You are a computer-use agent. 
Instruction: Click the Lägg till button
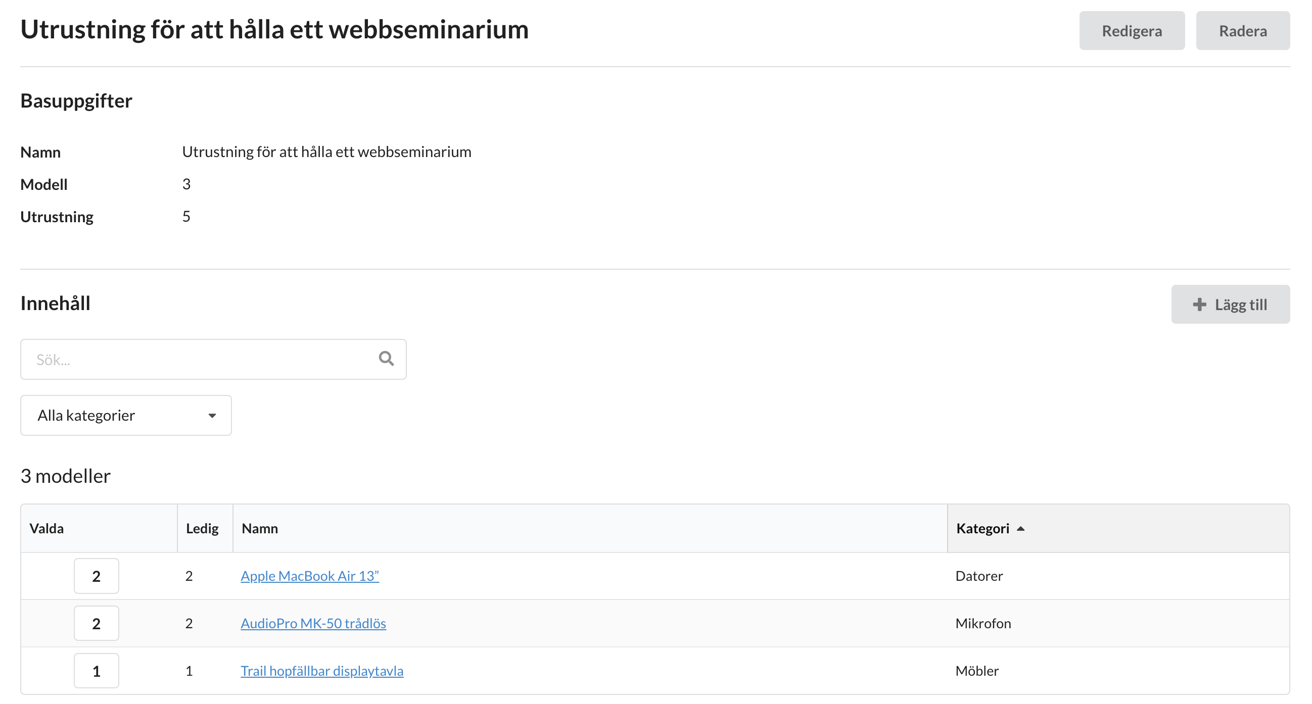coord(1230,305)
